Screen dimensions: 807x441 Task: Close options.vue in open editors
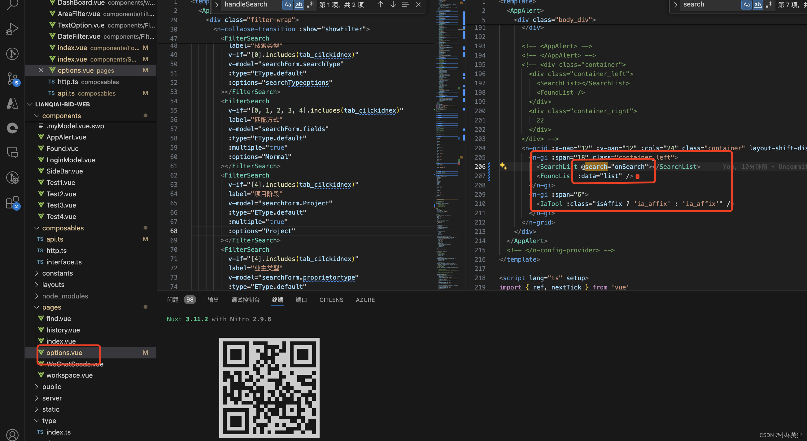41,70
